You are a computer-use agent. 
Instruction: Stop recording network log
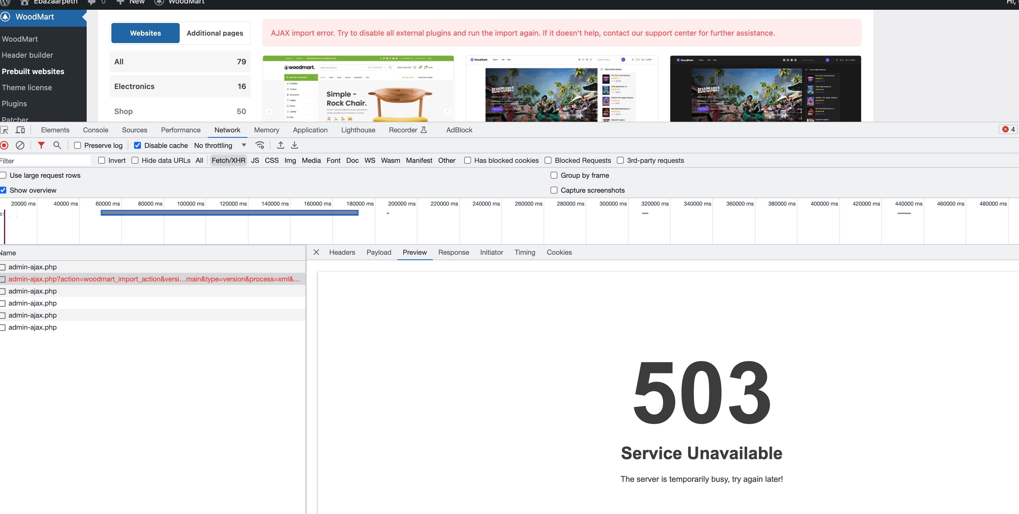4,145
